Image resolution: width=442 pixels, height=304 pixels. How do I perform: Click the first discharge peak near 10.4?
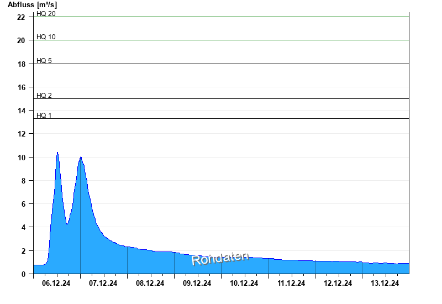tap(57, 153)
